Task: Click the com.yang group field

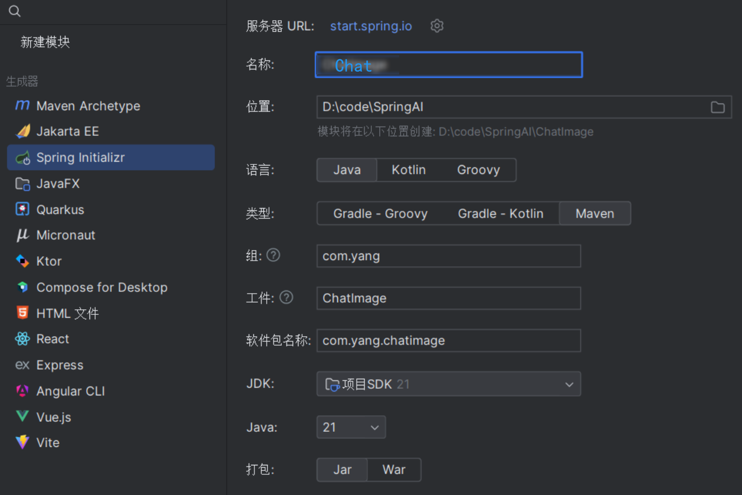Action: [x=448, y=256]
